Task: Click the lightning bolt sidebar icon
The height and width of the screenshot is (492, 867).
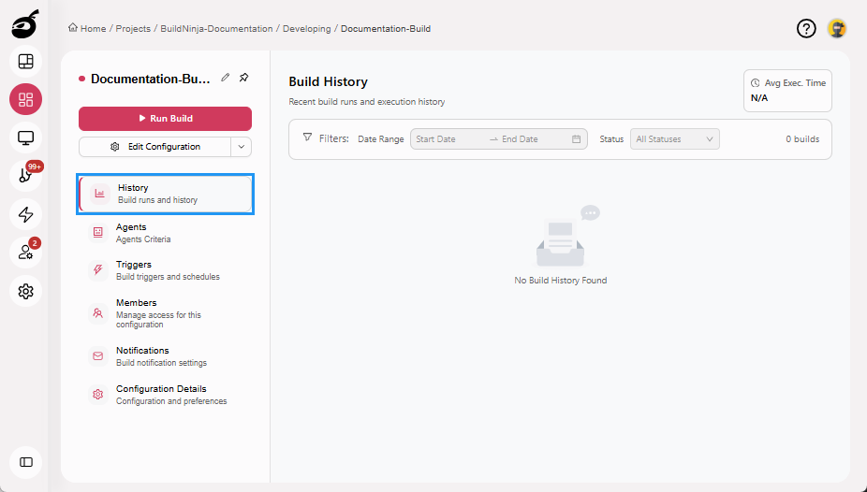Action: click(26, 214)
